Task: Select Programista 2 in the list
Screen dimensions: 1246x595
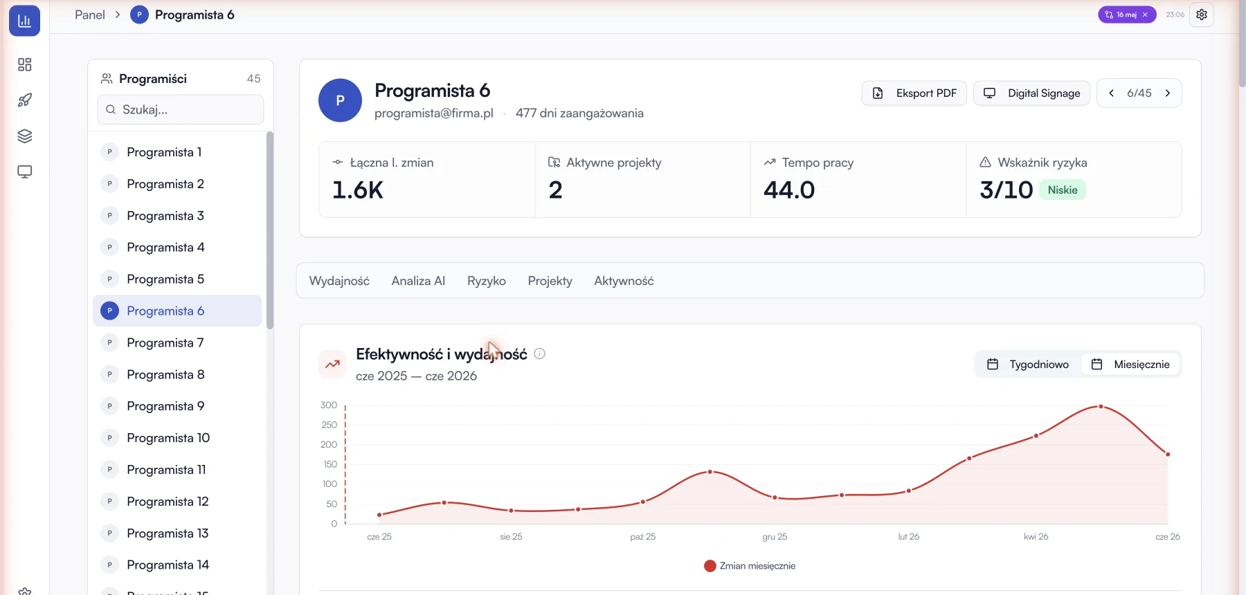Action: point(177,184)
